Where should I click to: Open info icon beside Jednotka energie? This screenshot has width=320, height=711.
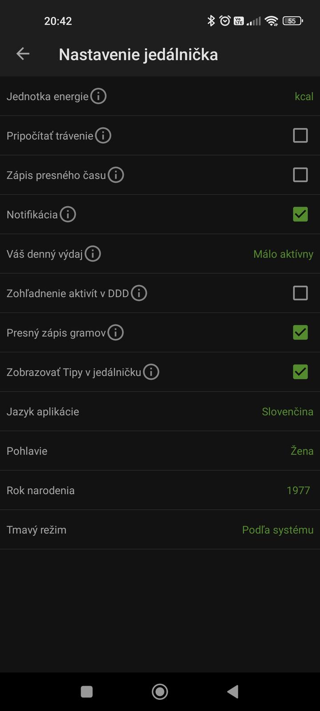click(98, 96)
